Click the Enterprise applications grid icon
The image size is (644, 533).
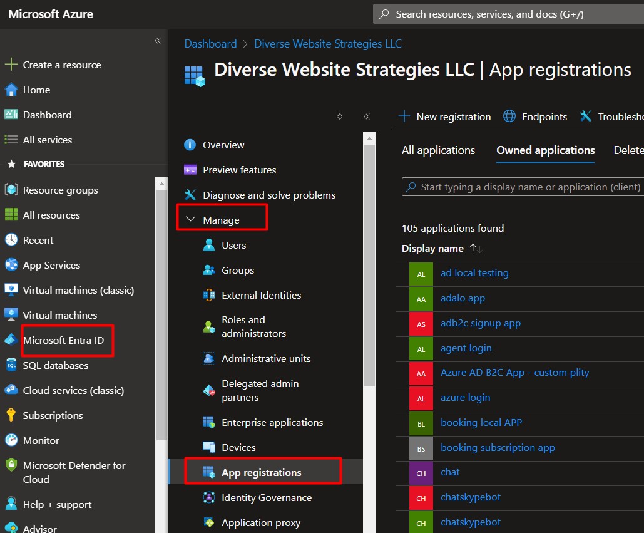point(208,422)
